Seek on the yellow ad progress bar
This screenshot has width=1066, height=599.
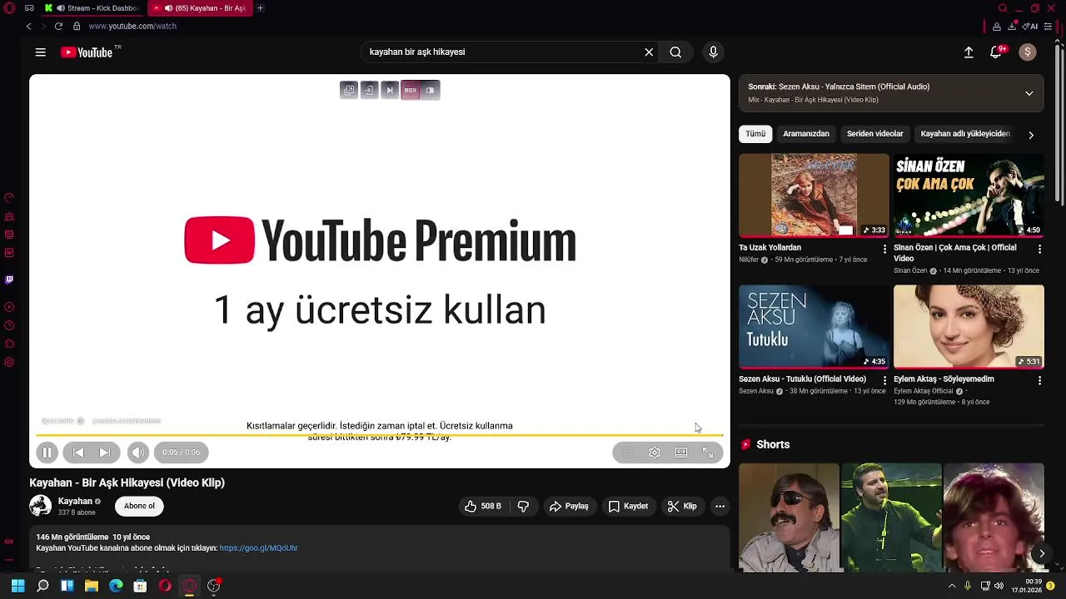point(380,435)
